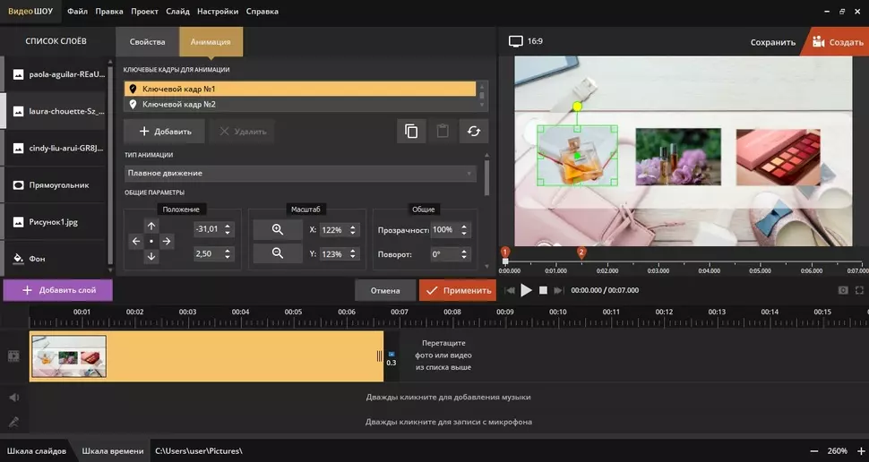
Task: Switch to the Свойства tab
Action: coord(148,42)
